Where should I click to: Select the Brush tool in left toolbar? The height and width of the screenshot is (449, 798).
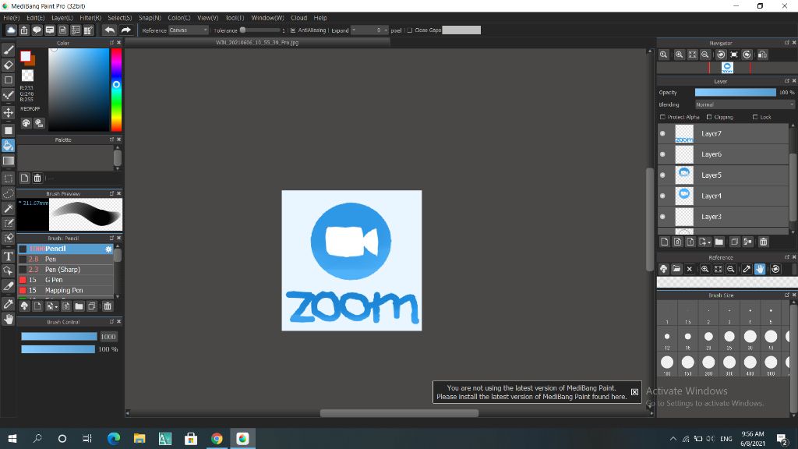(x=8, y=50)
